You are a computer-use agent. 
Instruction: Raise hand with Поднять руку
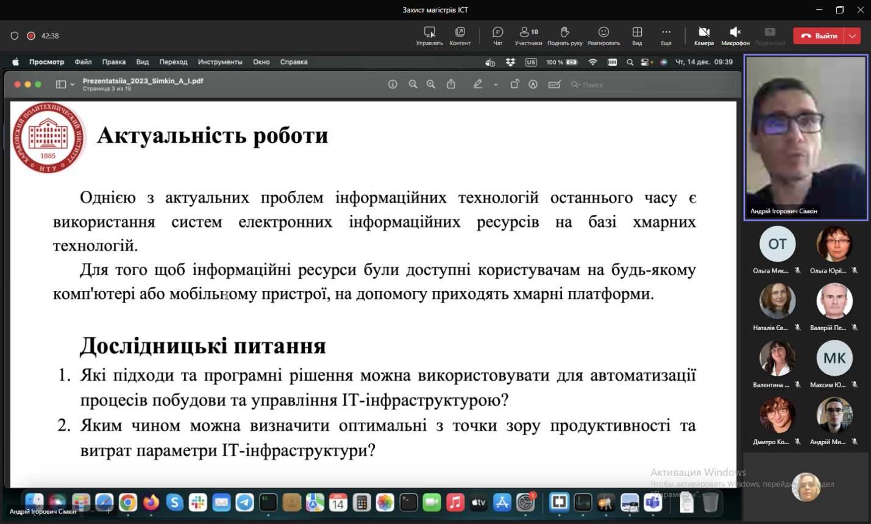point(564,35)
